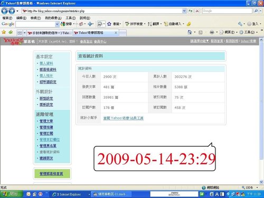This screenshot has width=264, height=198.
Task: Click the address bar URL field
Action: coord(102,11)
